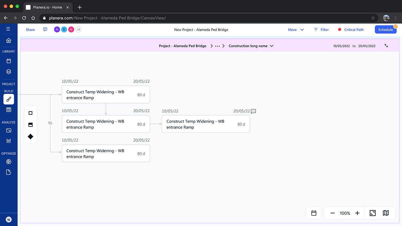Zoom out with the minus button

tap(332, 213)
